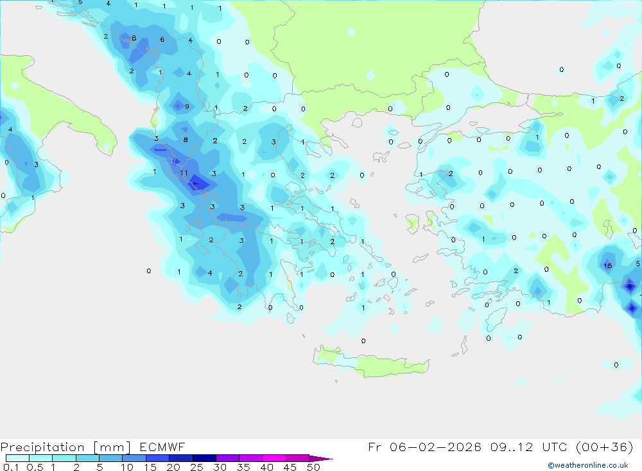Click the 20–25 mm legend color swatch
Image resolution: width=642 pixels, height=471 pixels.
coord(181,458)
